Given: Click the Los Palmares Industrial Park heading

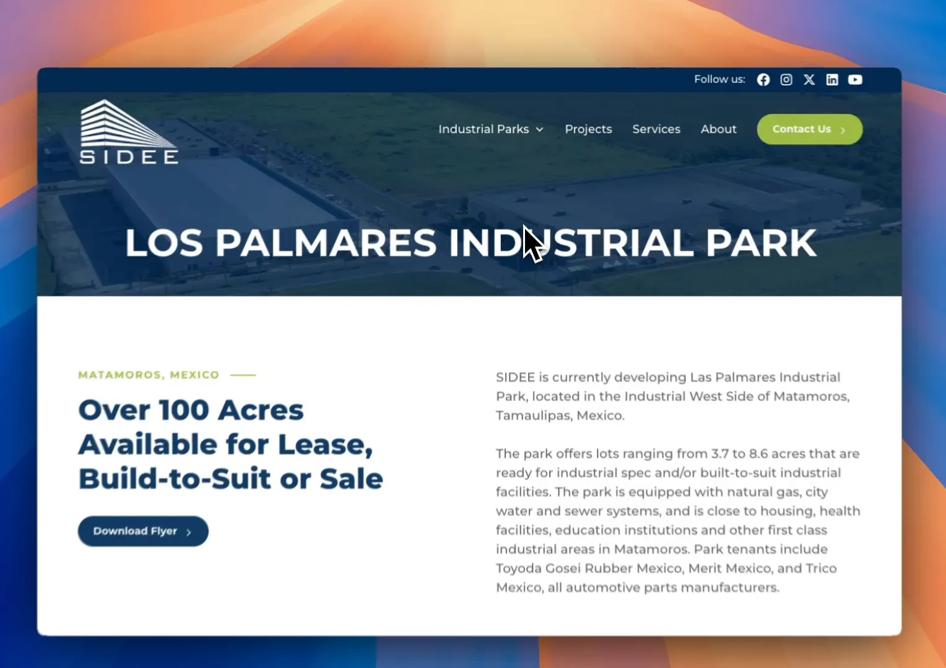Looking at the screenshot, I should 471,243.
